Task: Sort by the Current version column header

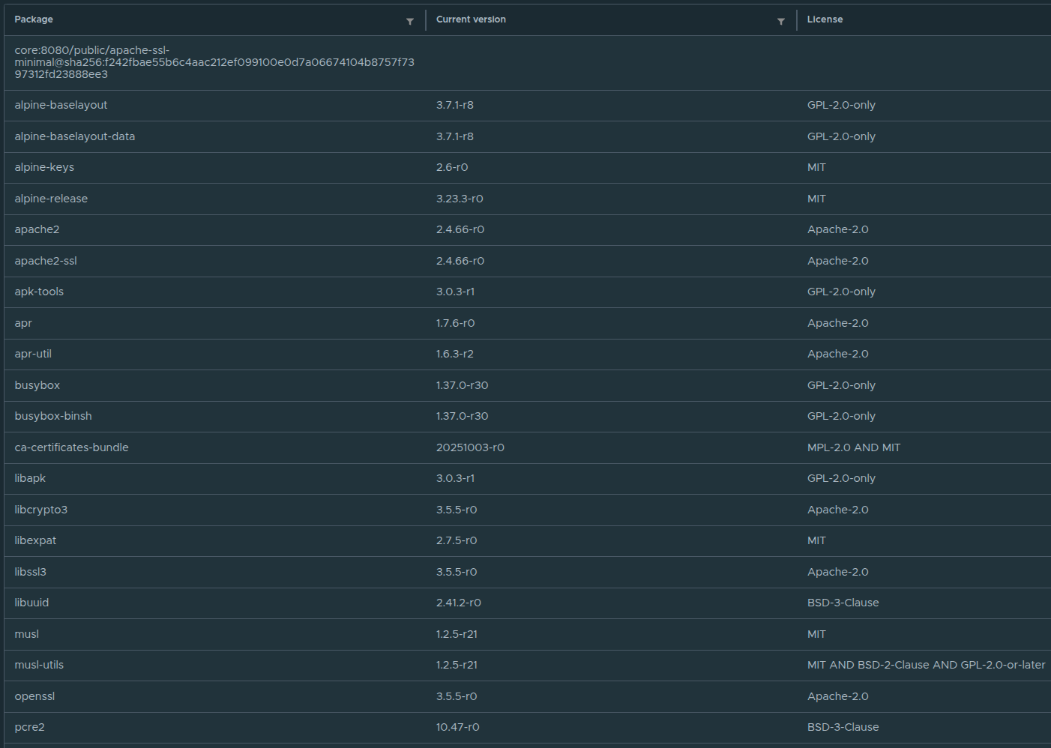Action: [x=471, y=19]
